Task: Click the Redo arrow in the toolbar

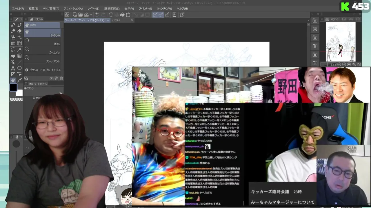Action: click(103, 15)
